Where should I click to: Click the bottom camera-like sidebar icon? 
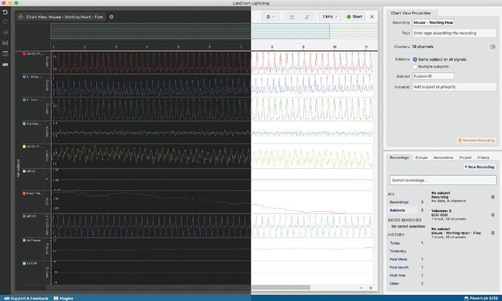point(5,65)
